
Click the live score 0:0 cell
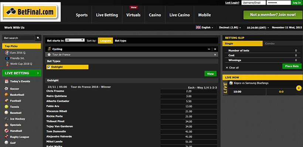tap(281, 92)
